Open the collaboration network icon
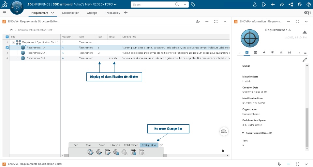313x167 pixels. point(291,4)
